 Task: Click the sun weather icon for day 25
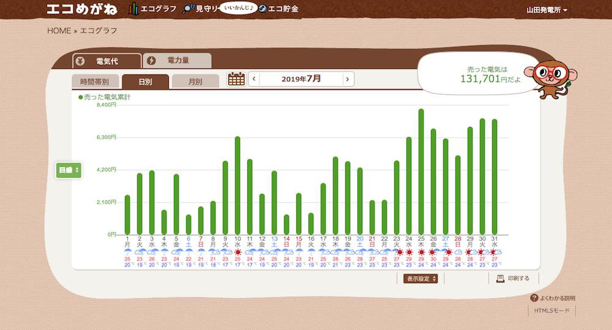(x=421, y=252)
